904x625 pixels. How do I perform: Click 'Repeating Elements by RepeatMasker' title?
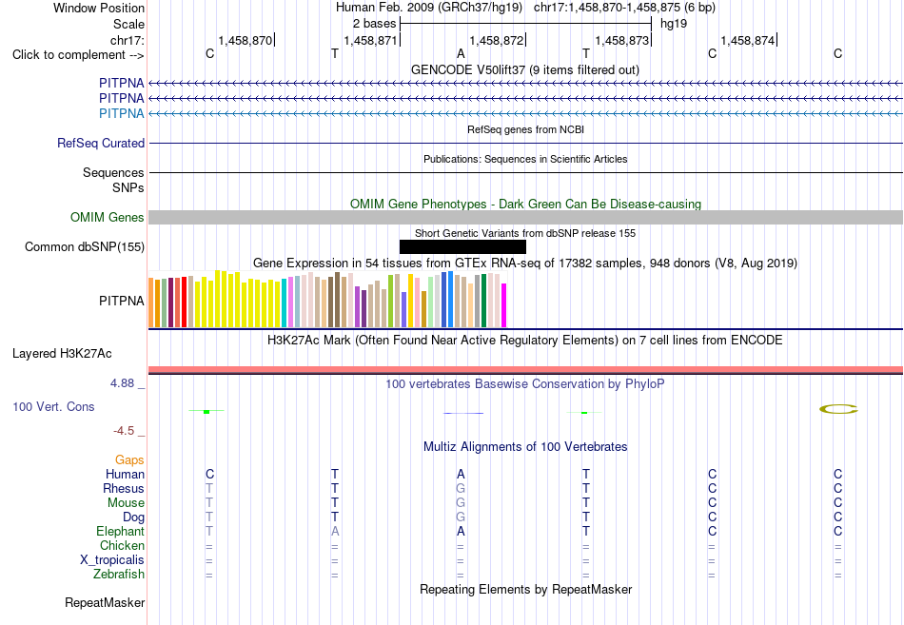pos(525,589)
